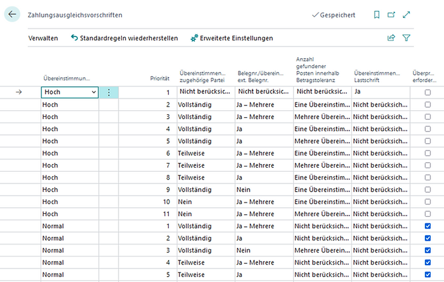Open the Verwalten menu
Screen dimensions: 444x282
click(43, 38)
